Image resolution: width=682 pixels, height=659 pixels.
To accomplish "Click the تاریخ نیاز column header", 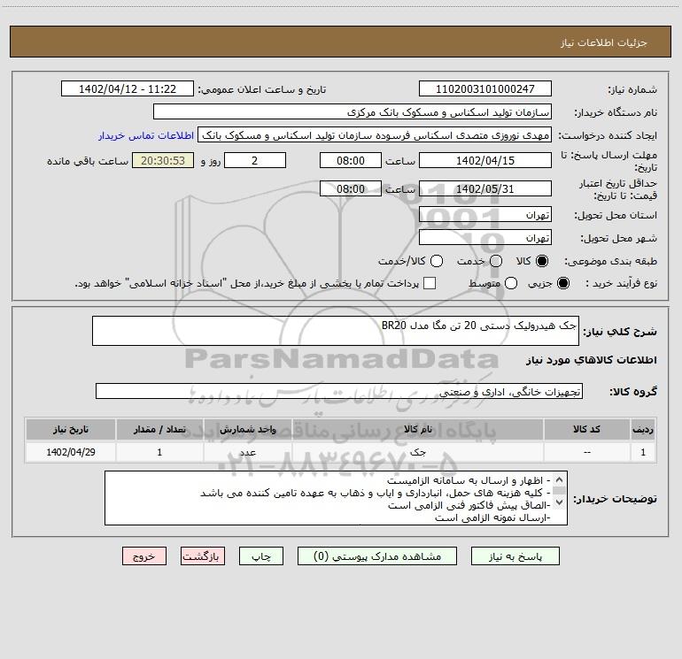I will 71,429.
